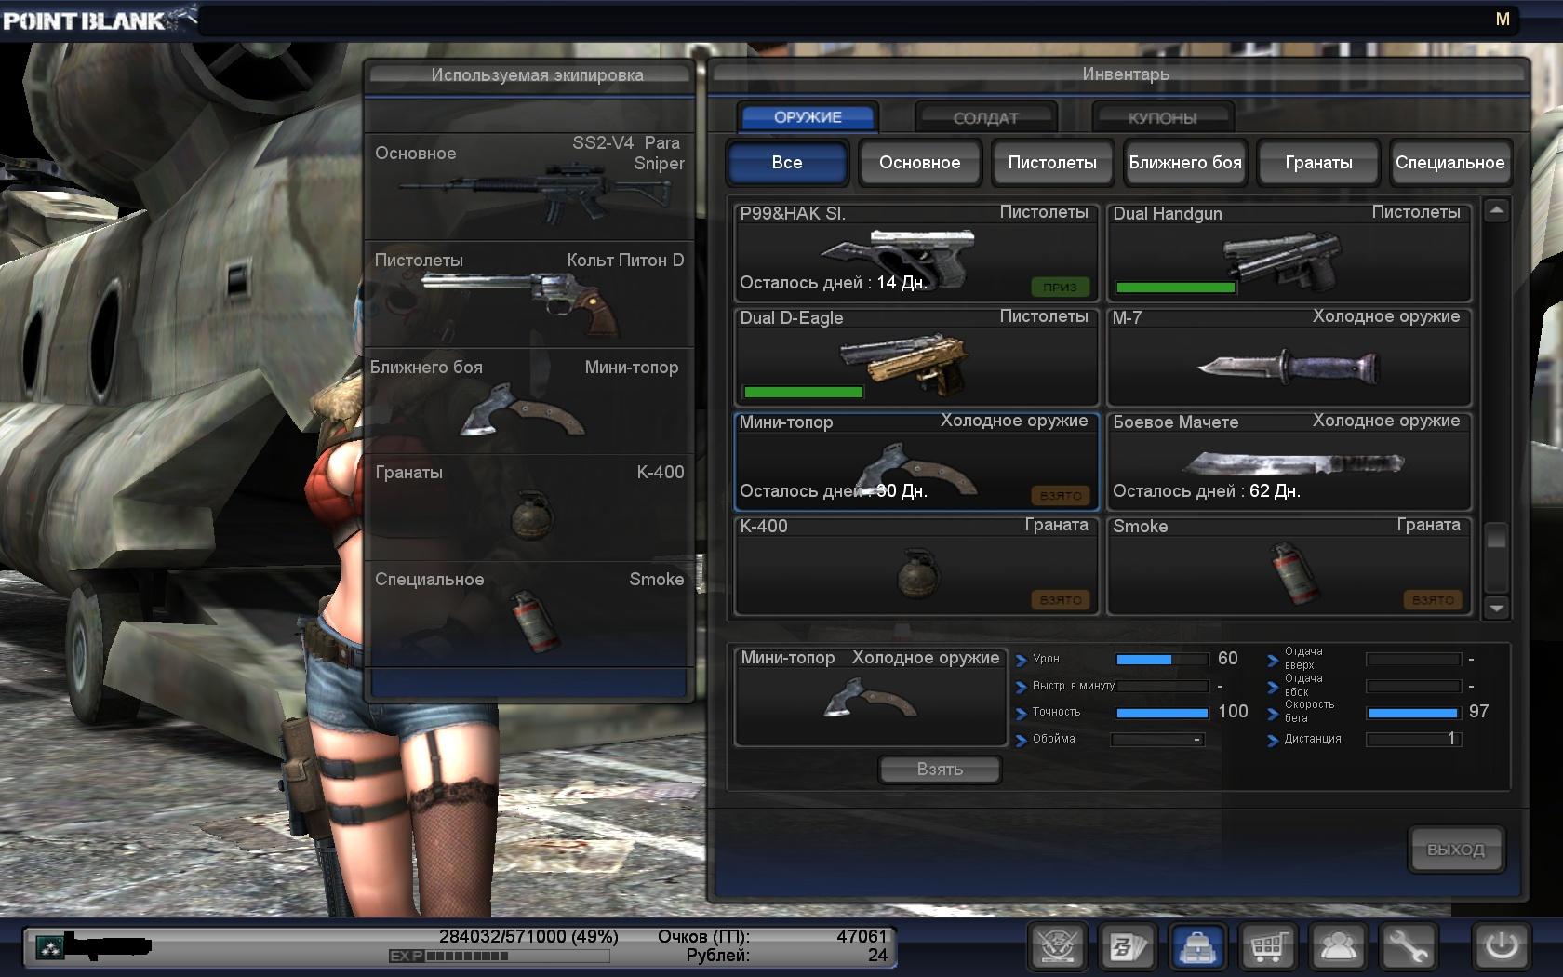Filter inventory by Гранаты
Viewport: 1563px width, 977px height.
[1318, 163]
